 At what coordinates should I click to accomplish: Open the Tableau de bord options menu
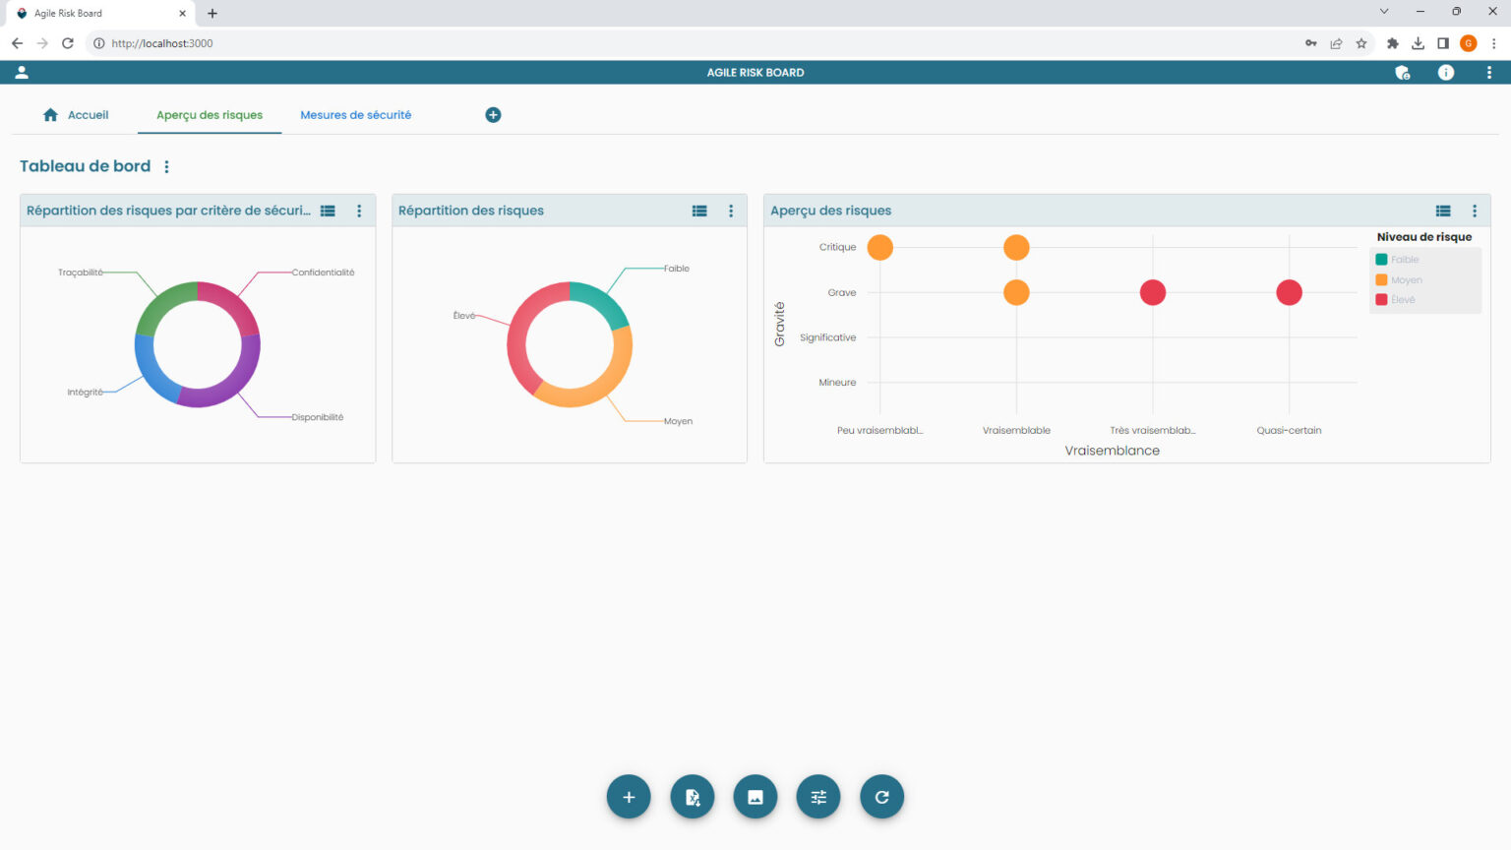click(x=165, y=166)
